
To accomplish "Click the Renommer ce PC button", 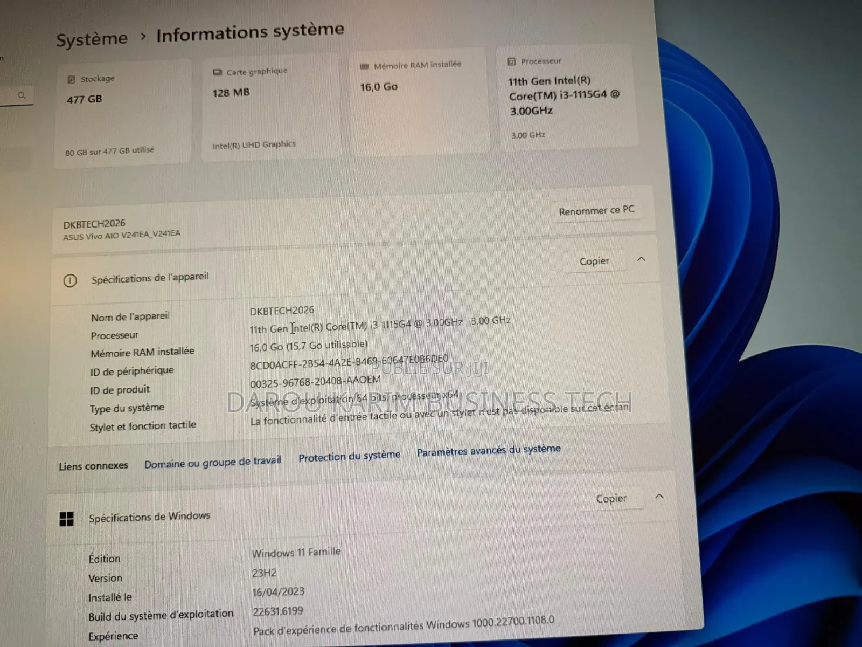I will tap(596, 210).
